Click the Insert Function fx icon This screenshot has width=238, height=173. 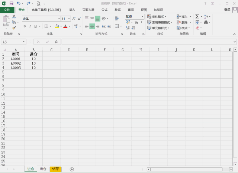56,42
